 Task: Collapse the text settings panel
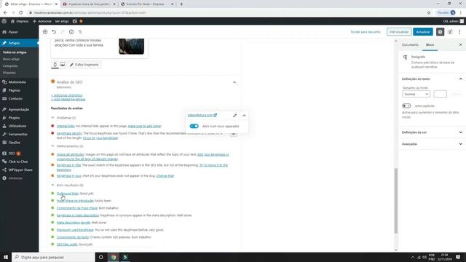click(x=460, y=79)
